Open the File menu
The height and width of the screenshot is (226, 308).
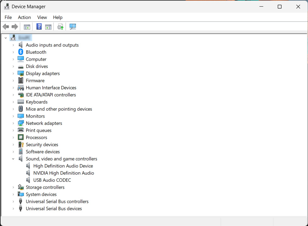[8, 17]
